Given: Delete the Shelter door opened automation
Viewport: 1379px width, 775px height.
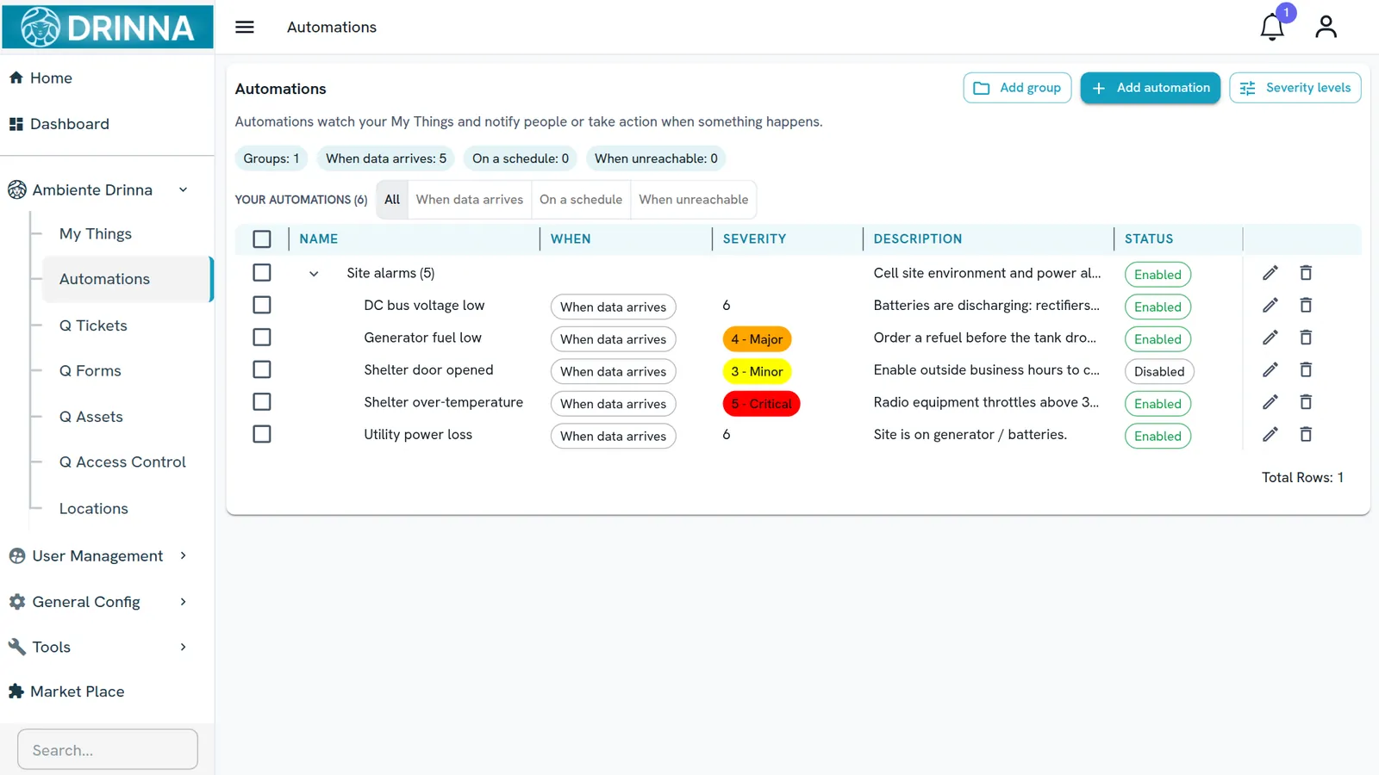Looking at the screenshot, I should pyautogui.click(x=1306, y=369).
